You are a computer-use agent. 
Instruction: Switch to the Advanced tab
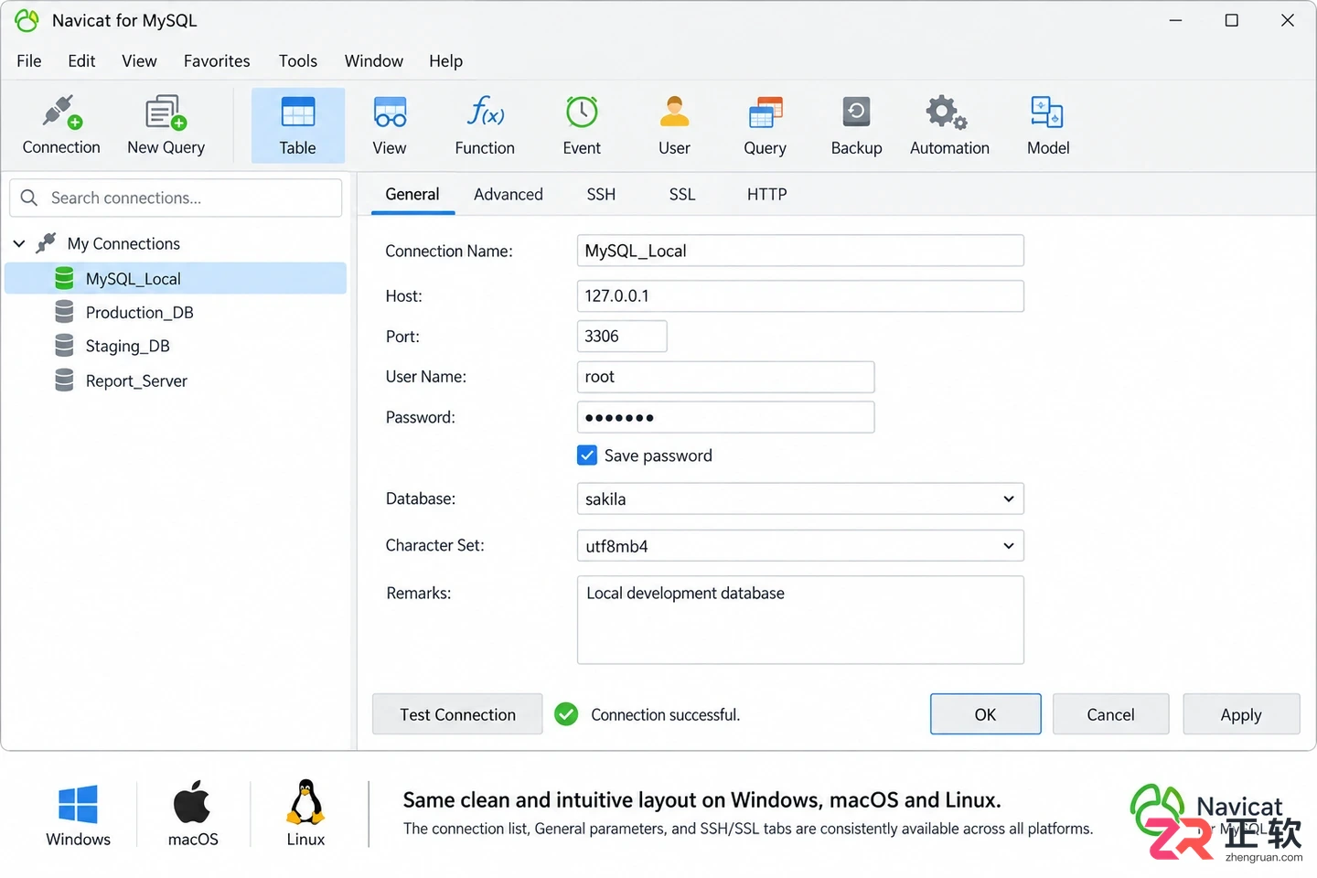pos(509,195)
